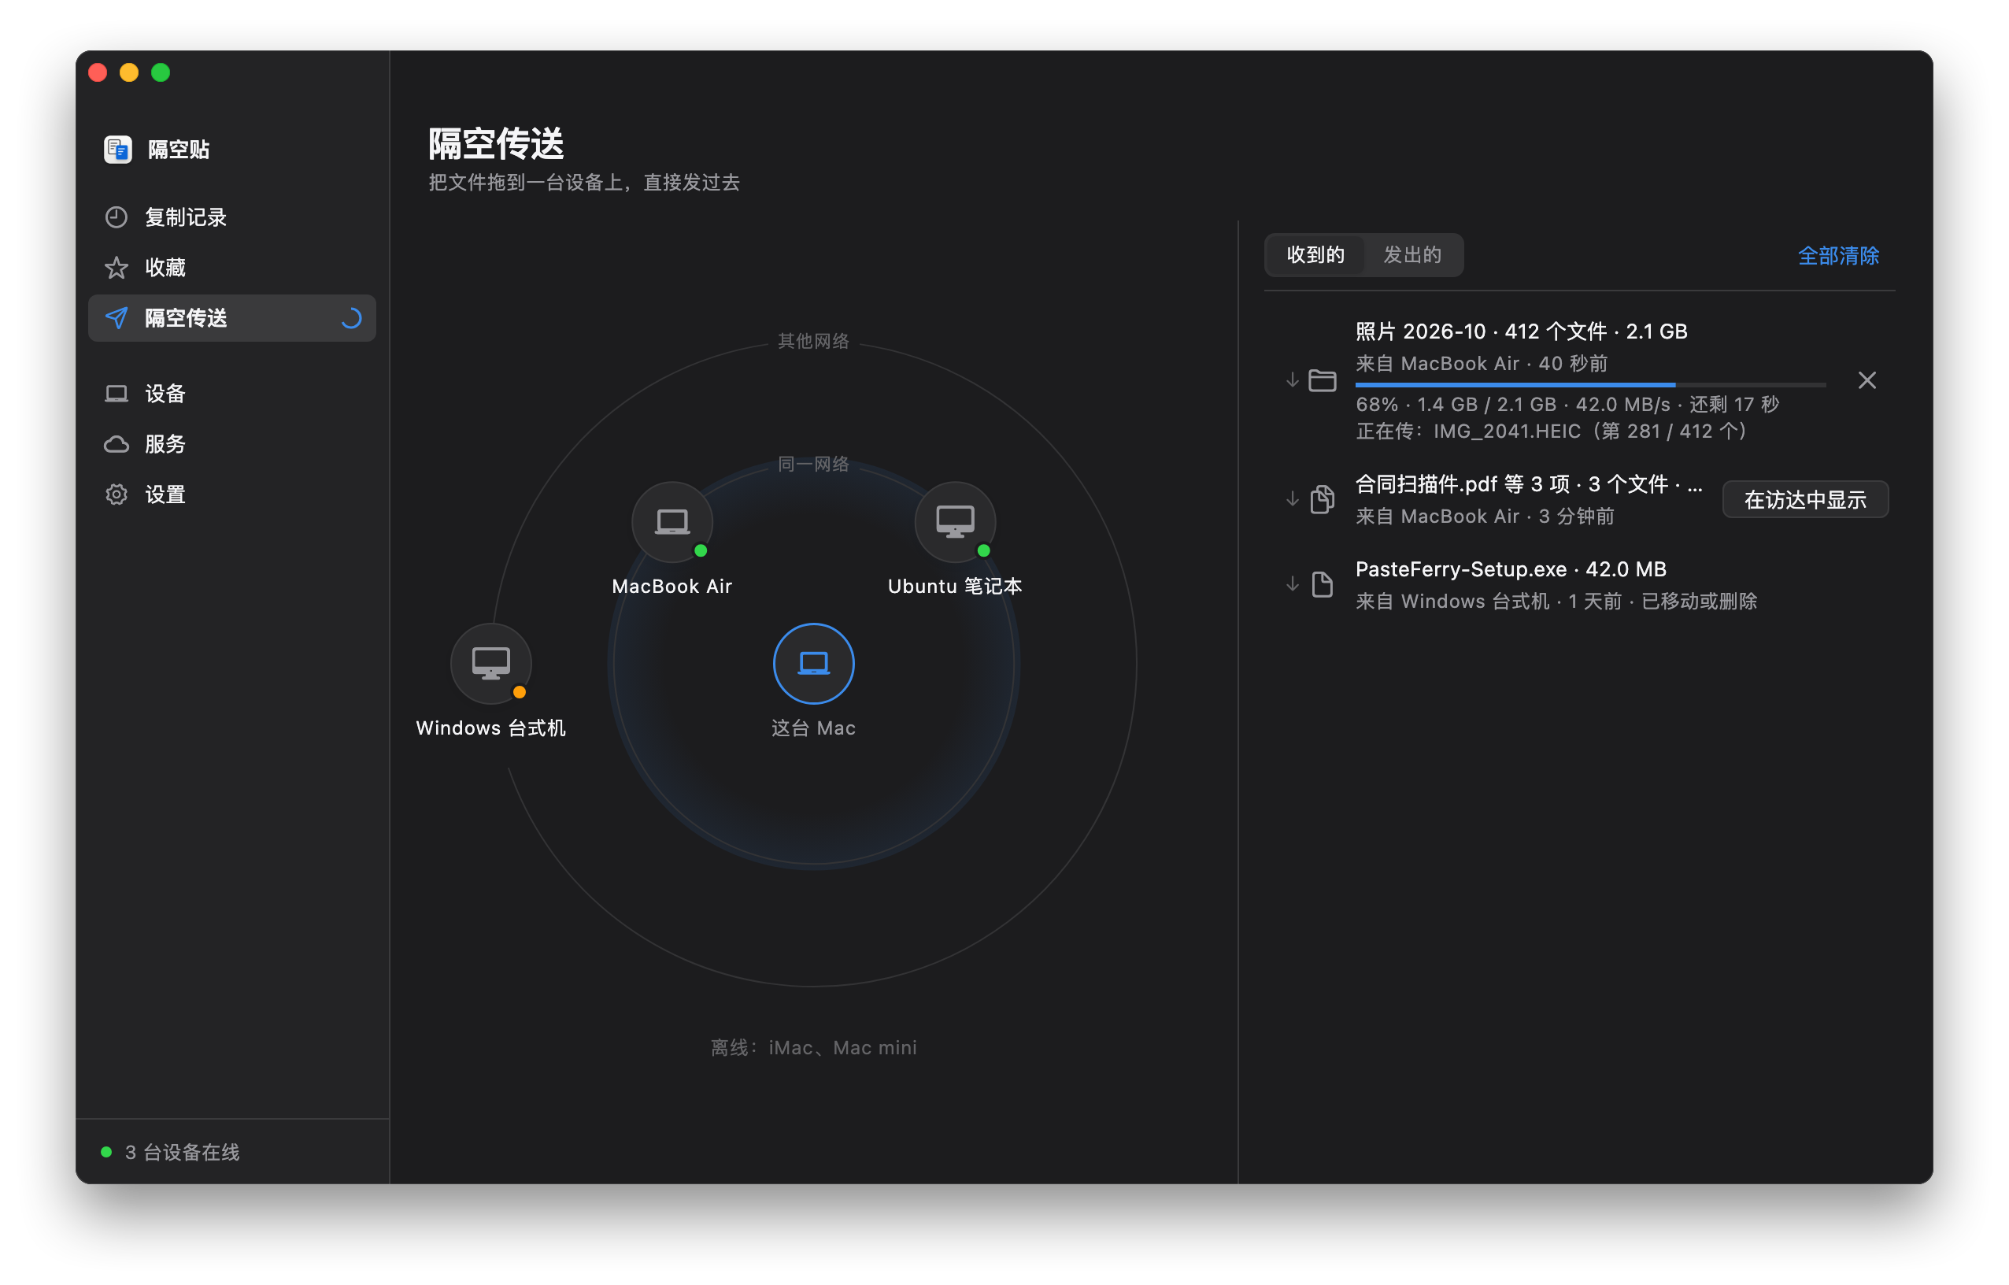Click the 其他网络 ring label
The width and height of the screenshot is (2009, 1285).
813,341
